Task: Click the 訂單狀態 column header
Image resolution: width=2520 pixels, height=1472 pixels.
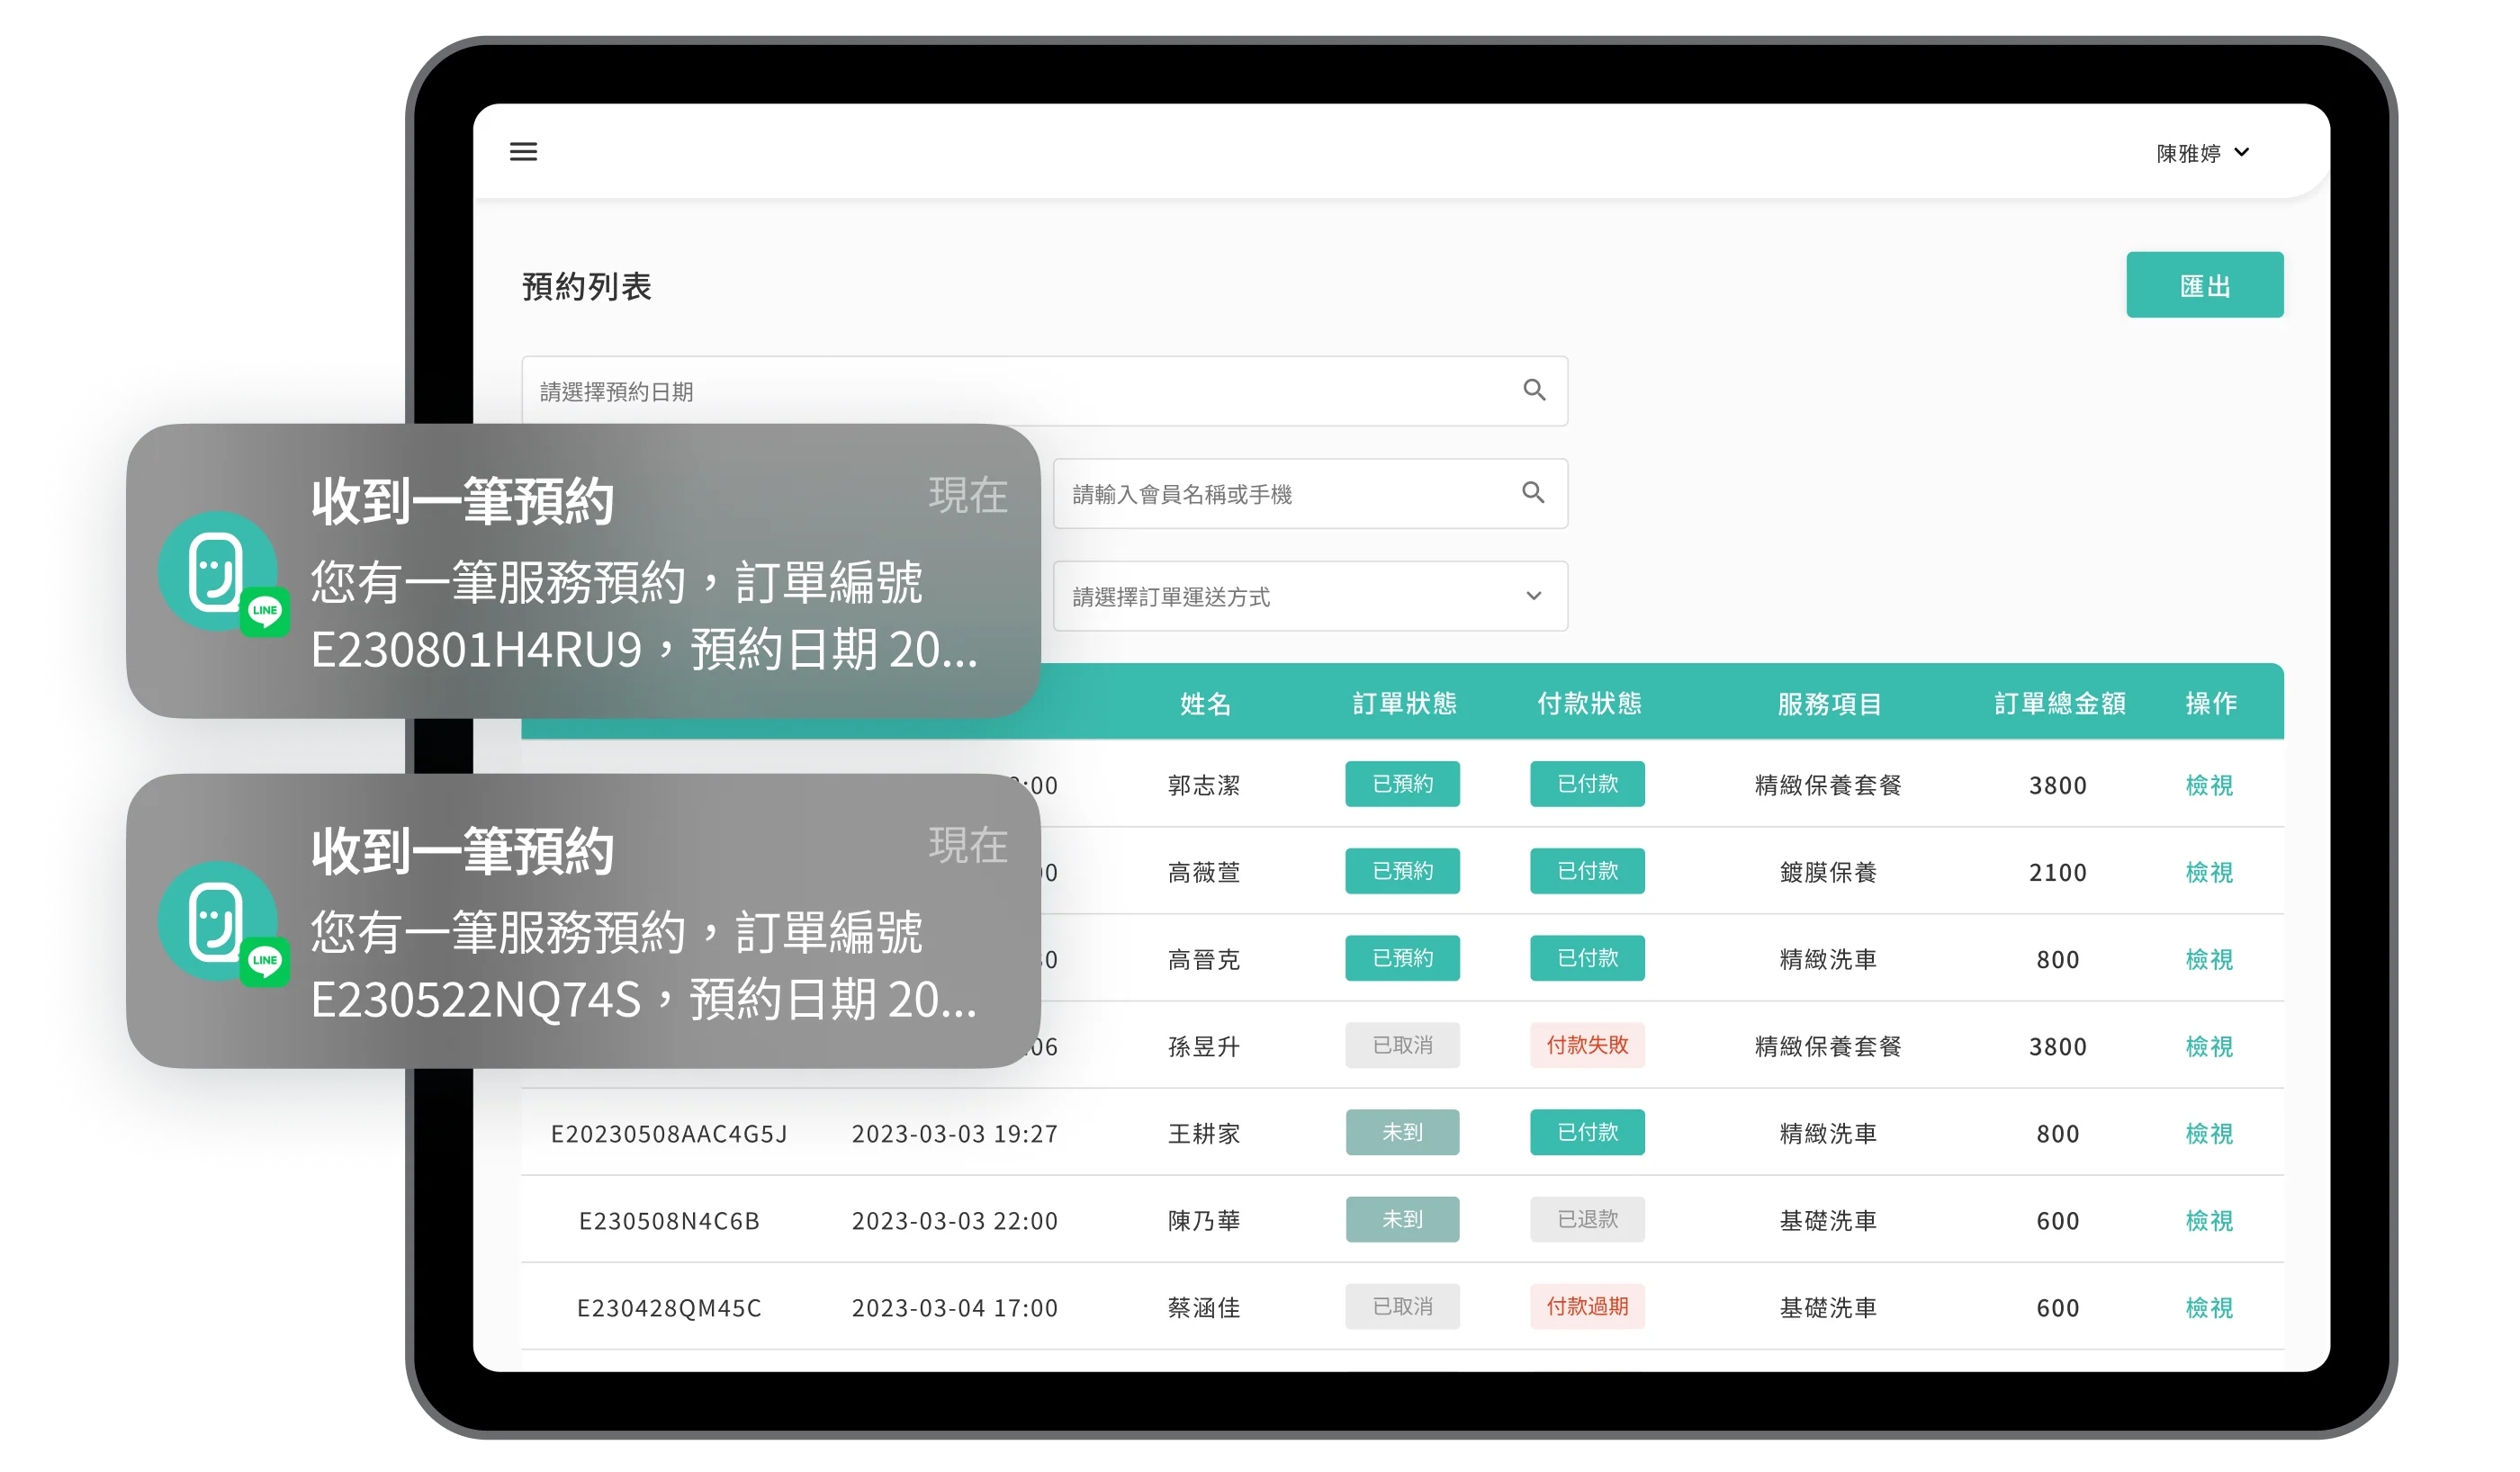Action: point(1403,704)
